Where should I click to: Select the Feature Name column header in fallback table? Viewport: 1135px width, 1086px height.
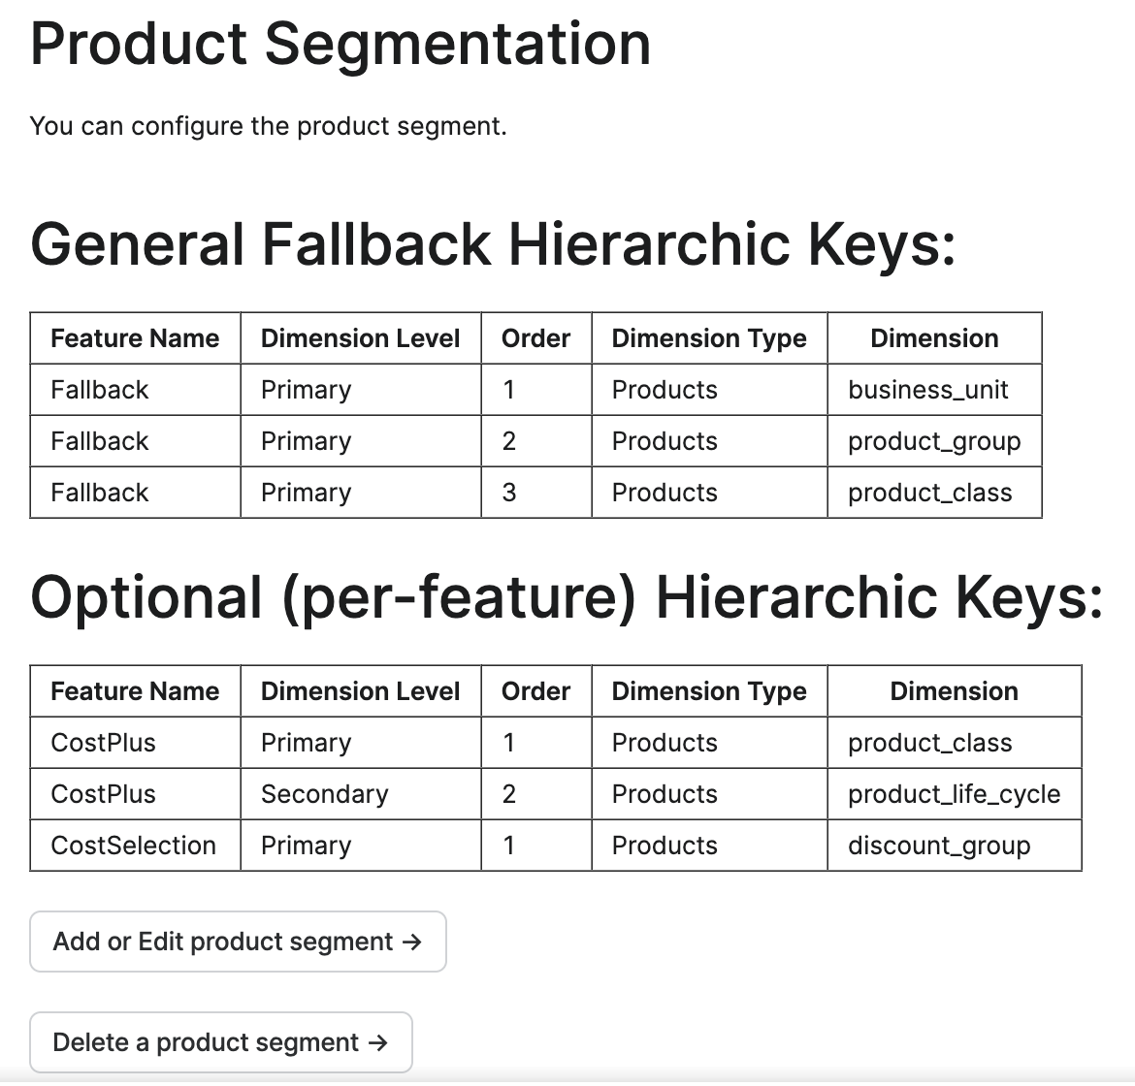tap(135, 337)
